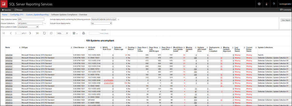Go to first report page
The image size is (292, 106).
[x=4, y=33]
